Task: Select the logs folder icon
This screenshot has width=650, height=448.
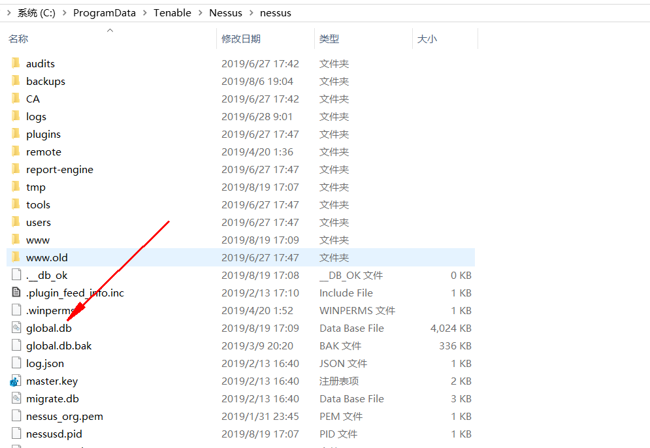Action: point(16,116)
